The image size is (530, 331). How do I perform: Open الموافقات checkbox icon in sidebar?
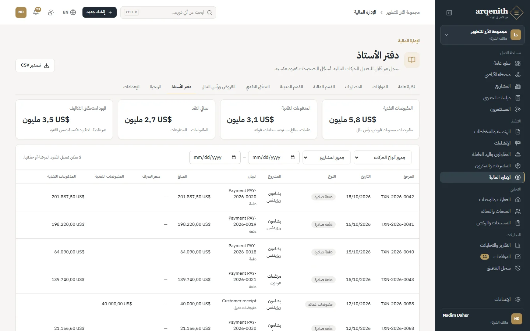(518, 257)
